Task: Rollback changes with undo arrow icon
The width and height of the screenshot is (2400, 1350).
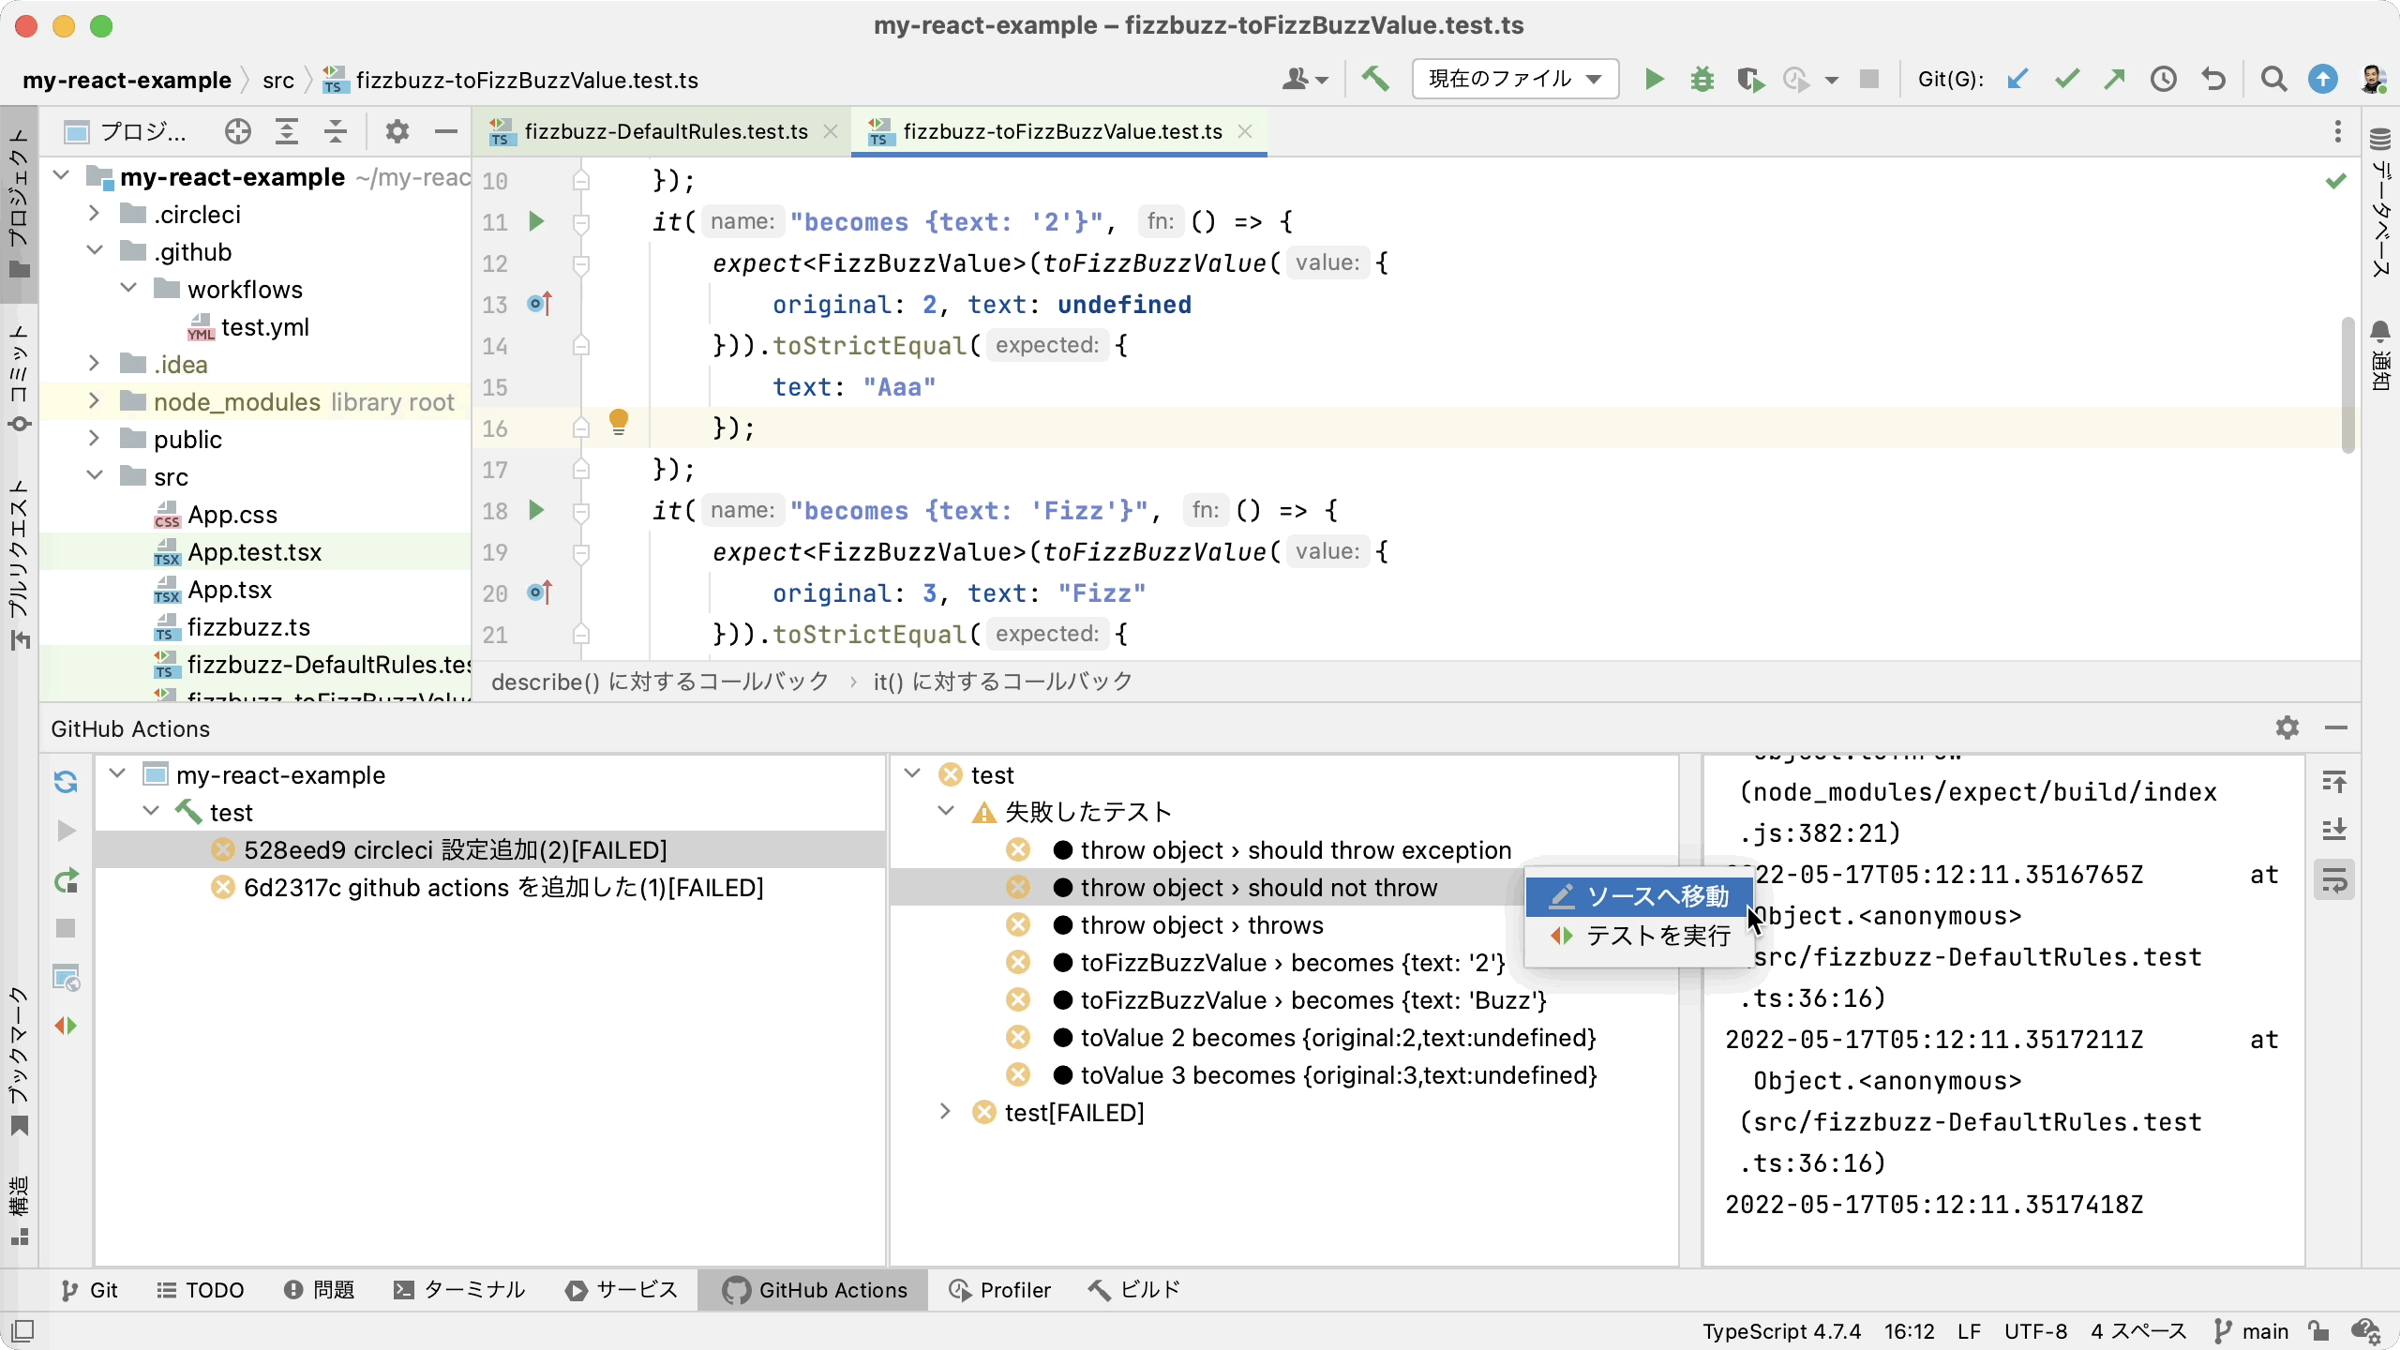Action: [x=2213, y=80]
